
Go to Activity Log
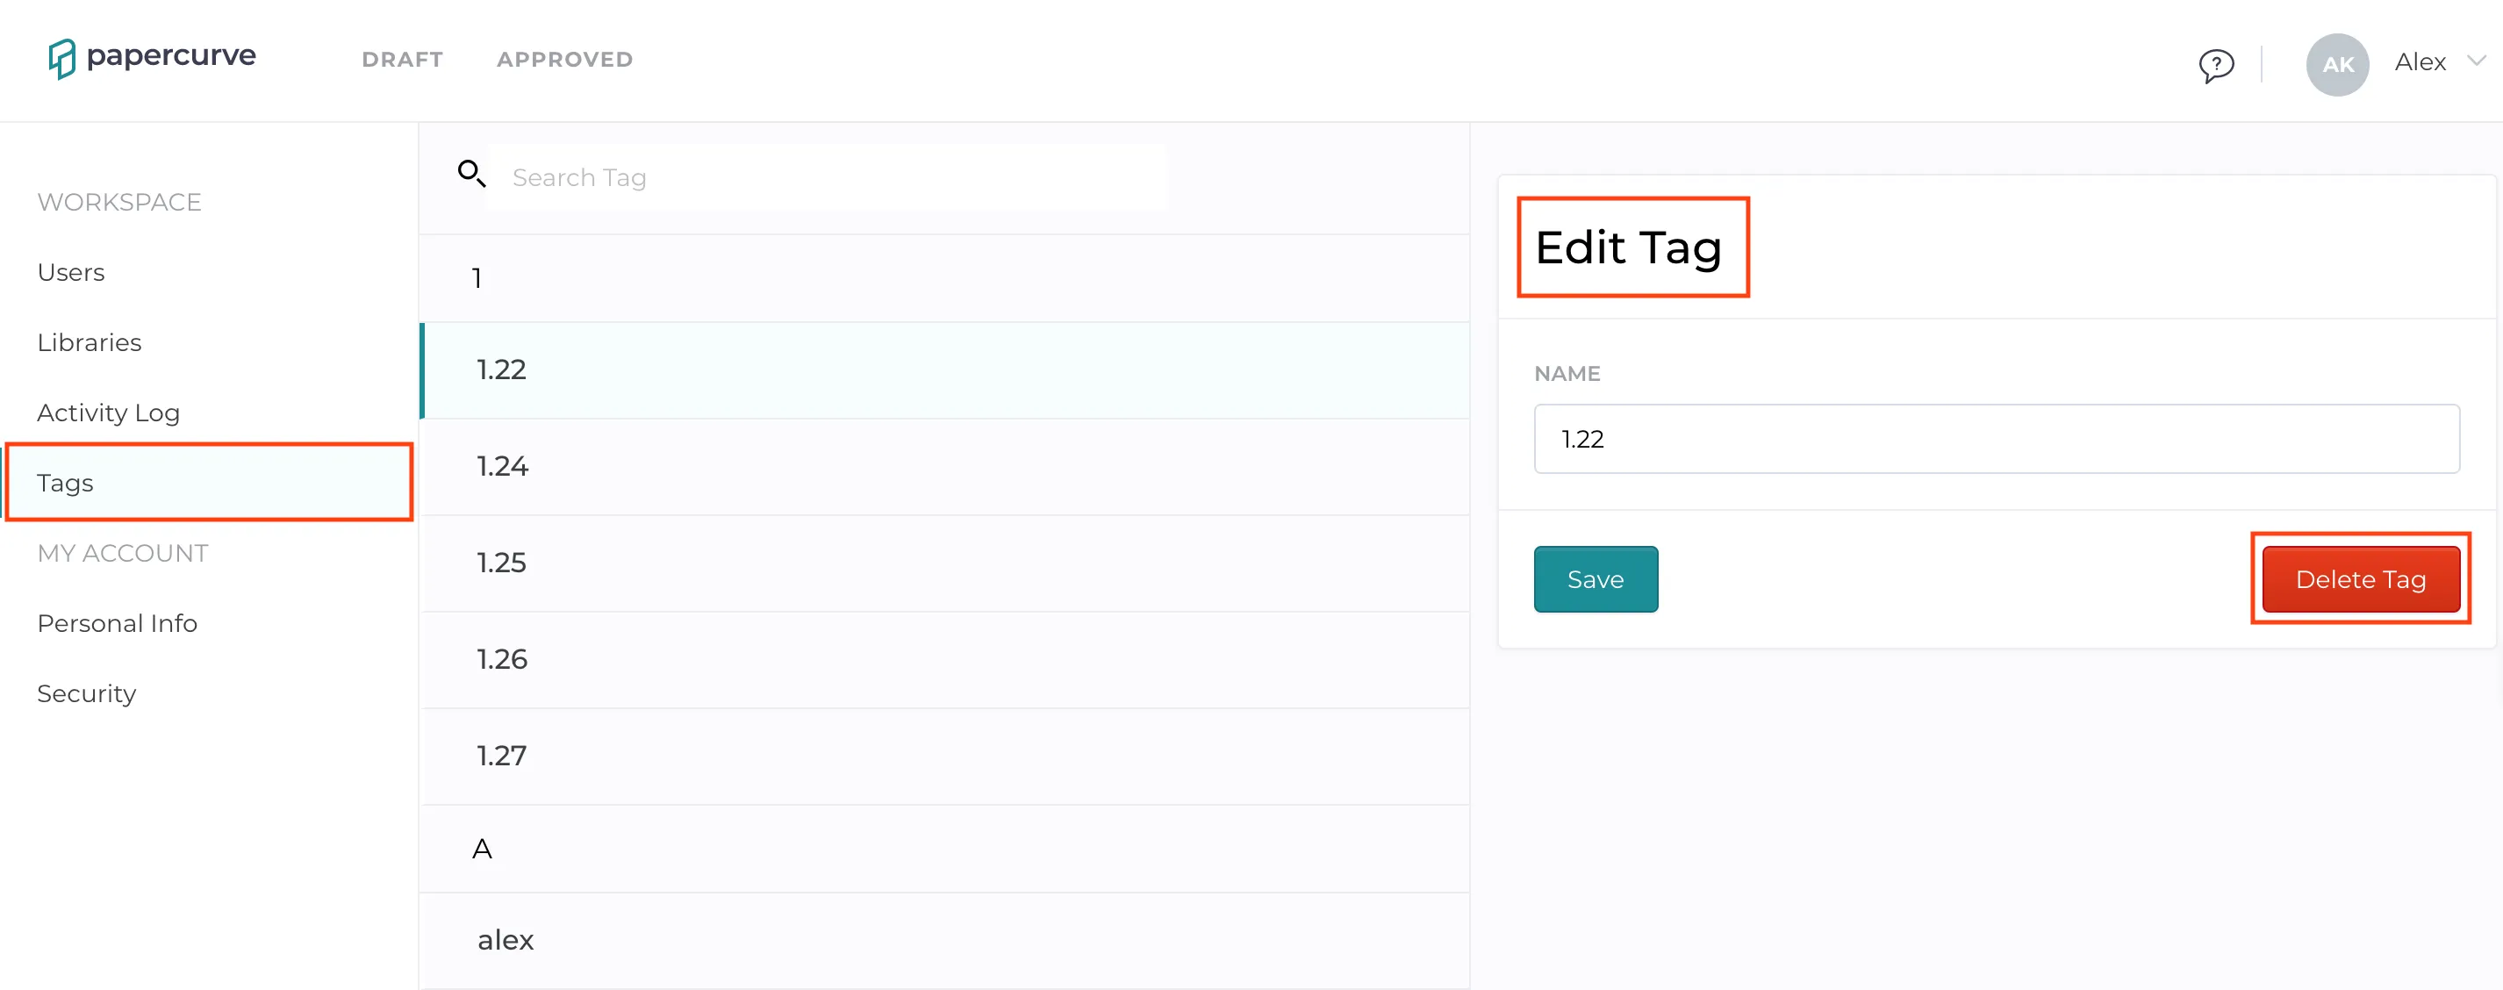(x=108, y=412)
